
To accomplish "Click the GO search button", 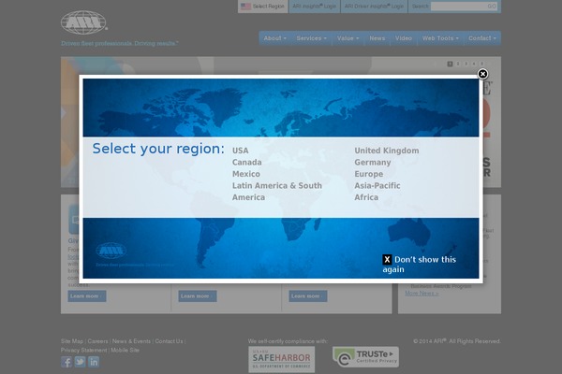I will pyautogui.click(x=492, y=7).
